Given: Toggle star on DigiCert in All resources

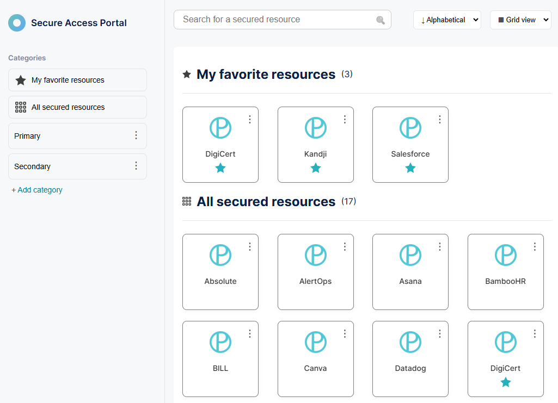Looking at the screenshot, I should click(x=506, y=383).
